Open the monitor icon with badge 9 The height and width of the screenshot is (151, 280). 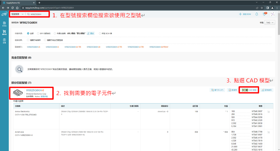point(264,14)
